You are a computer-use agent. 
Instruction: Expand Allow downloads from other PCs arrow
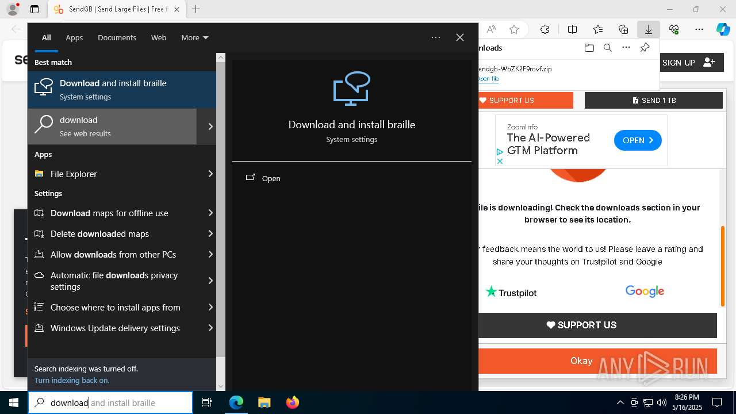(x=210, y=254)
